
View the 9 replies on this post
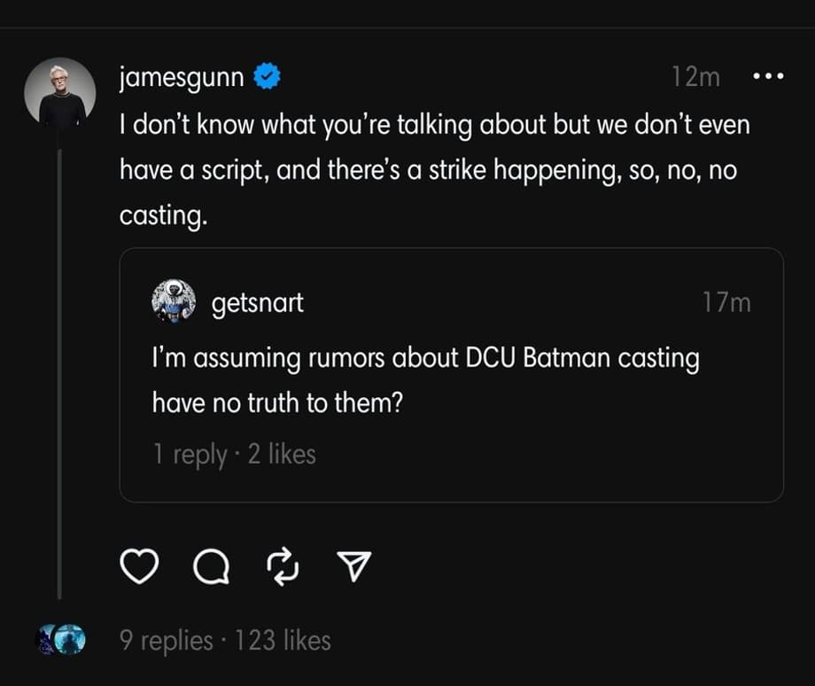167,640
